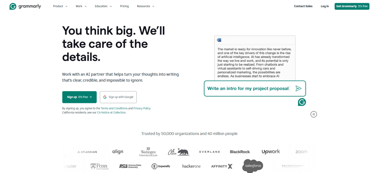Open the Resources dropdown menu

click(146, 6)
